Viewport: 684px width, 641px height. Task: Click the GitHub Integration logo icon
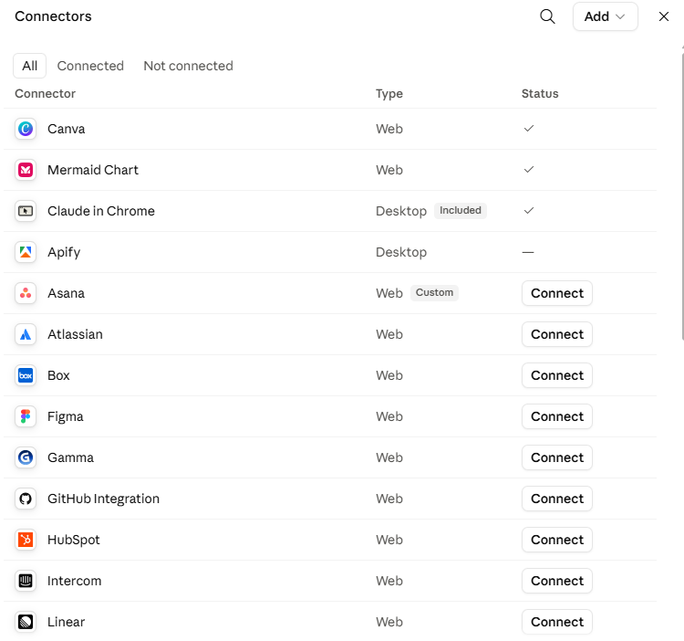tap(26, 499)
